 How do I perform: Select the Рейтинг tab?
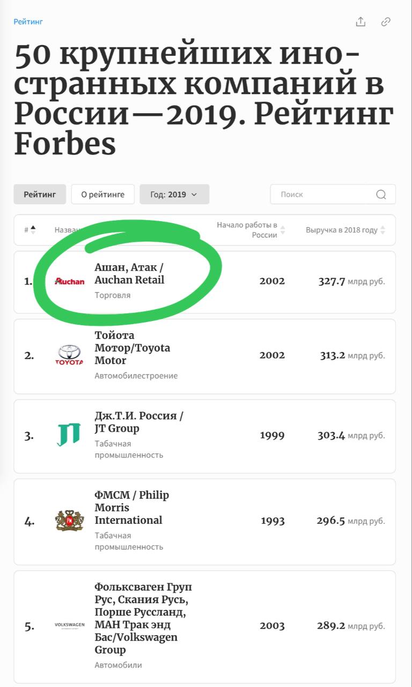coord(40,194)
